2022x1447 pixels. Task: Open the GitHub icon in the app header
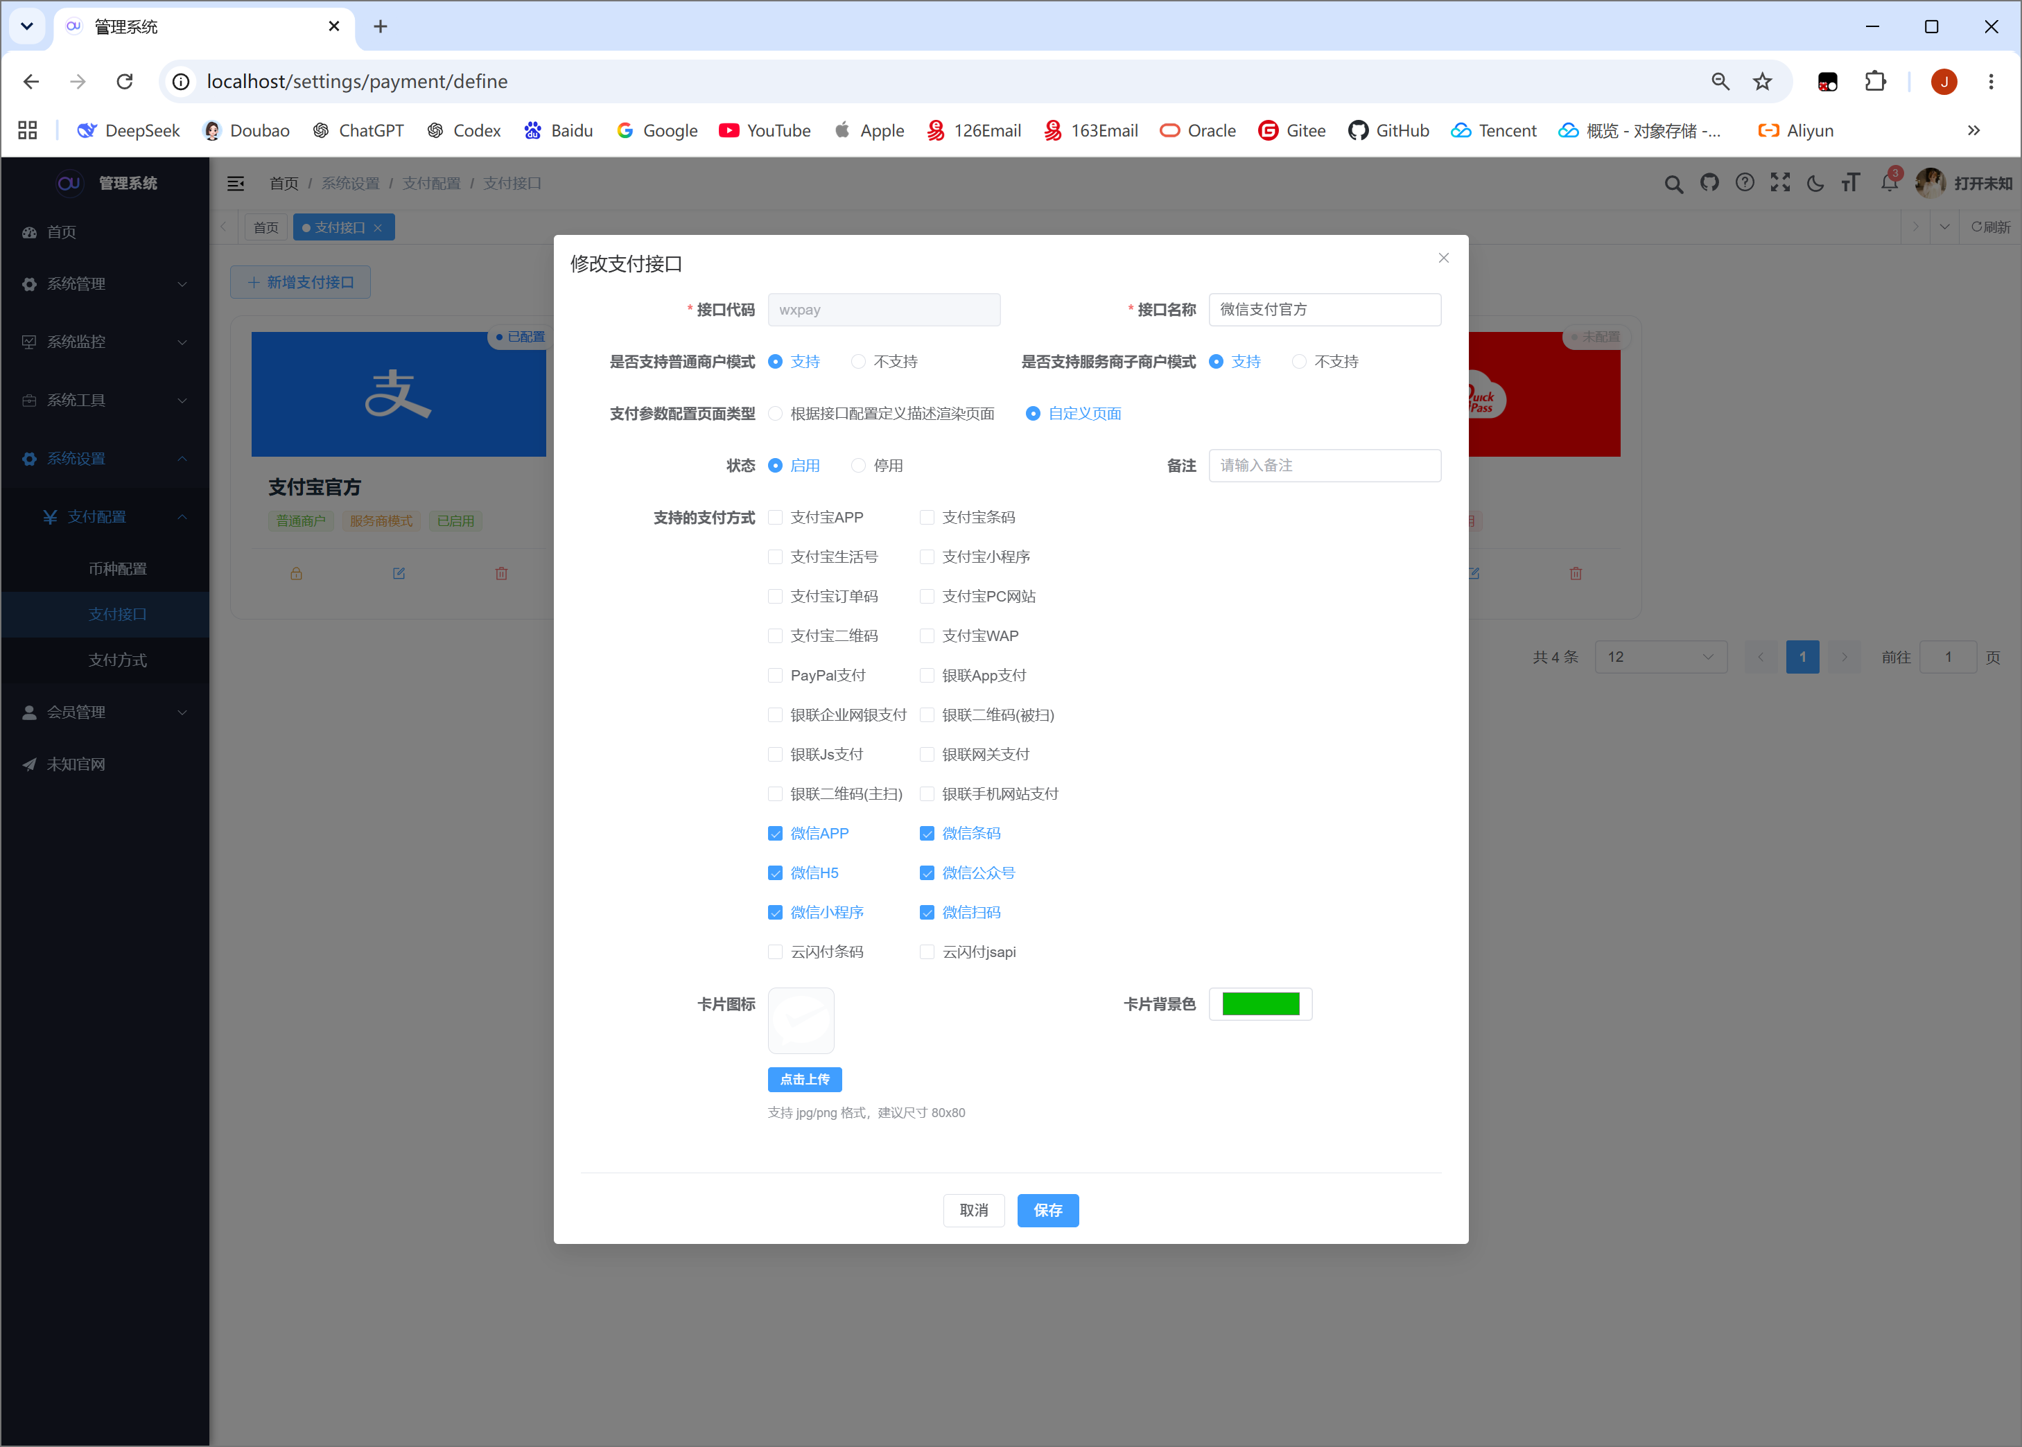click(1709, 183)
